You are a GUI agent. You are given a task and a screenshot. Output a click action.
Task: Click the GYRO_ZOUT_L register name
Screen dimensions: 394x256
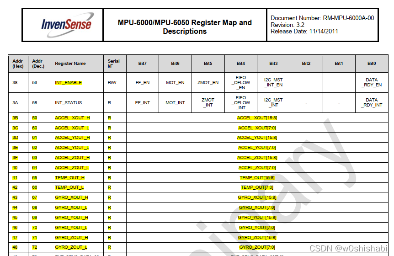point(71,247)
